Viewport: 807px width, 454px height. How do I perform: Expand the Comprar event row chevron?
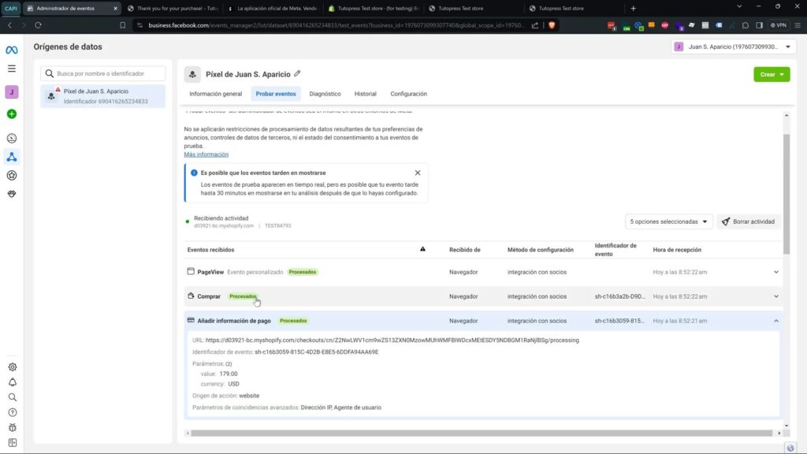tap(776, 296)
